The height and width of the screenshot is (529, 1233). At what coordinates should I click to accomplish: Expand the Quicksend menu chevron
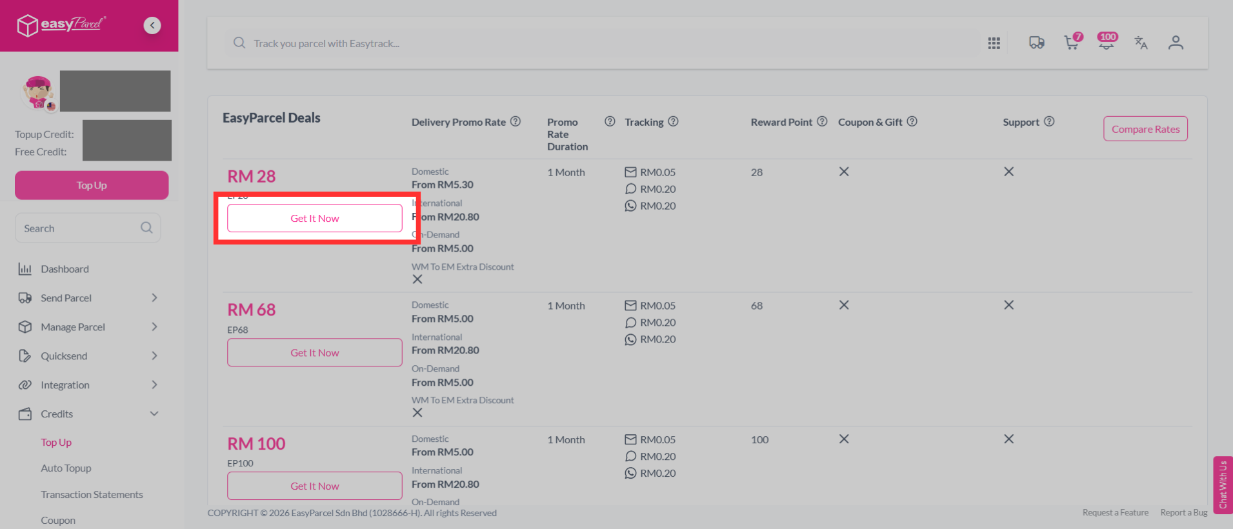click(x=154, y=355)
